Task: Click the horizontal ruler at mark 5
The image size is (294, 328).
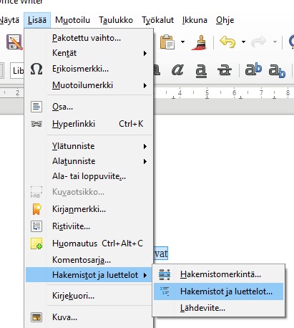Action: tap(207, 92)
